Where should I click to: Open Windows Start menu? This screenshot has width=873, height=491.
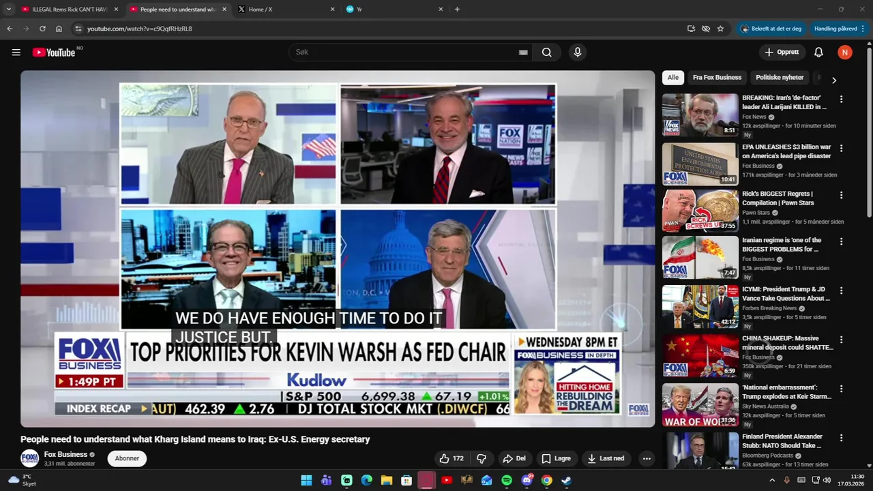tap(306, 480)
